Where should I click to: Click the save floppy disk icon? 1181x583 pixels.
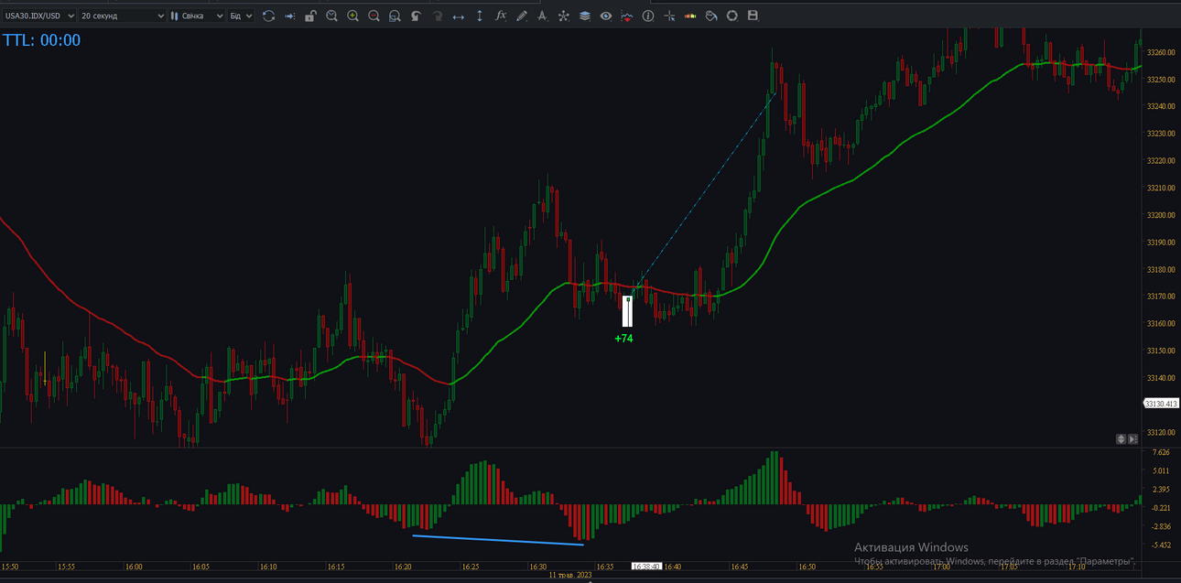point(753,16)
